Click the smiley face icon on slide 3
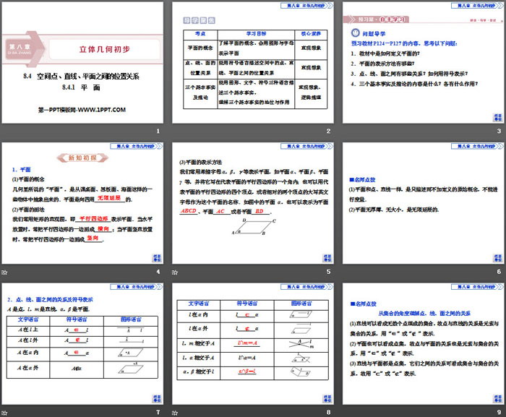 tap(355, 33)
